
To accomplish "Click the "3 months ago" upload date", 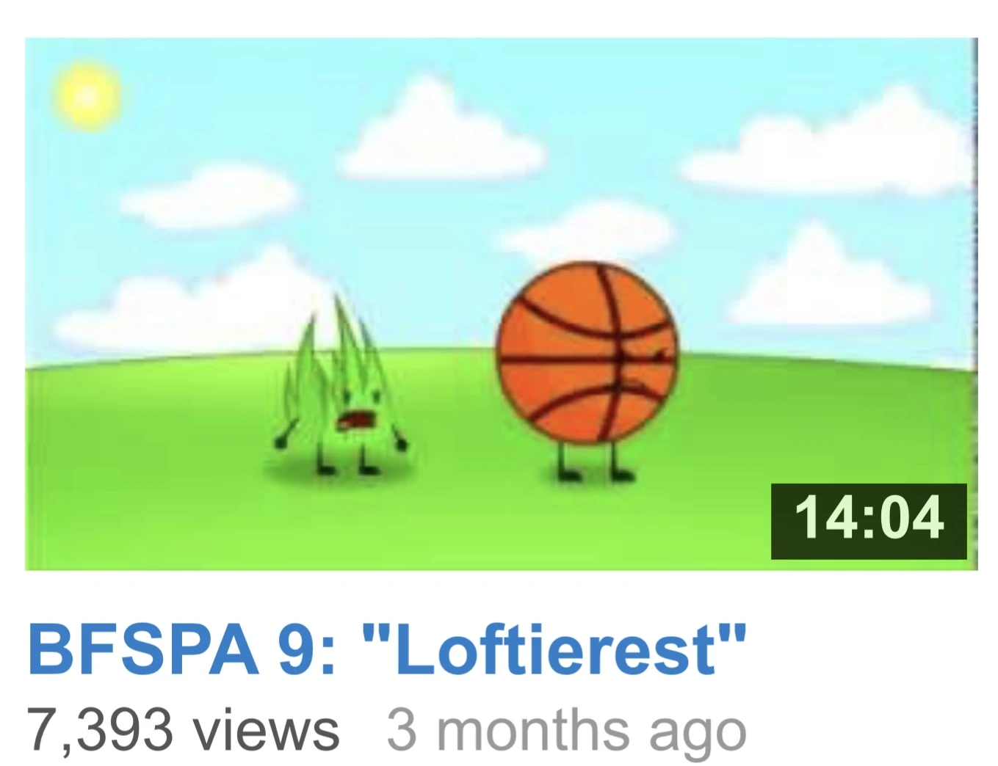I will point(566,731).
